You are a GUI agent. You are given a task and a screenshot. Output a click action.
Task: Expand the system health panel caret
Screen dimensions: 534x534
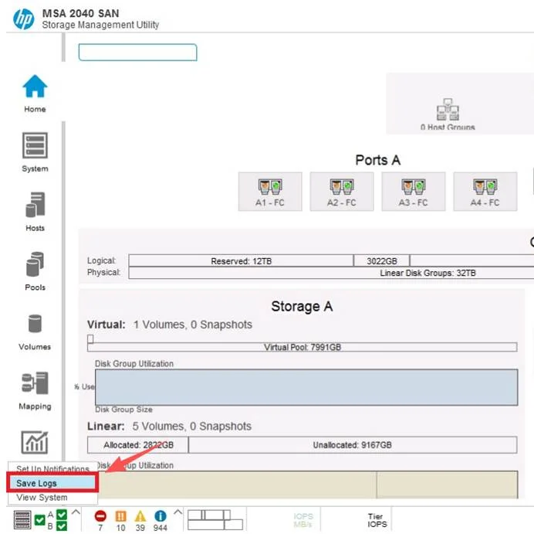[76, 512]
